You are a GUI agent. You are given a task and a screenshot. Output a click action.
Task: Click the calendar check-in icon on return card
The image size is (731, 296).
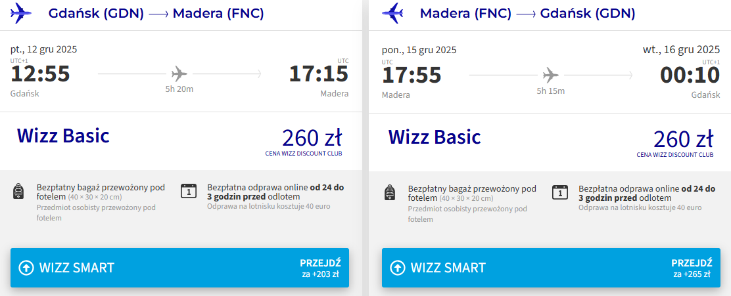point(559,191)
